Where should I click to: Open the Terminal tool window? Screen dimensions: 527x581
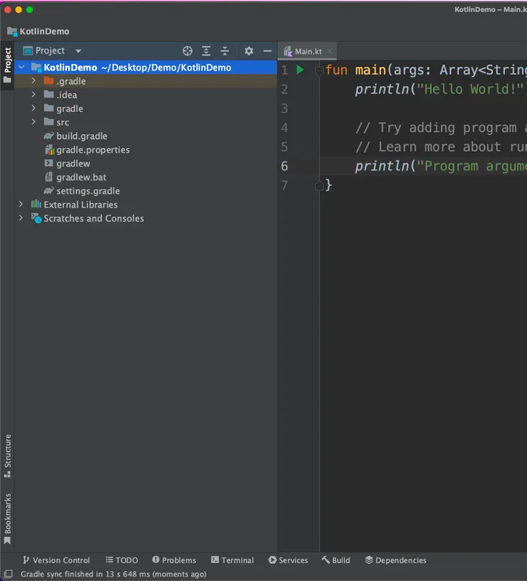pos(232,560)
